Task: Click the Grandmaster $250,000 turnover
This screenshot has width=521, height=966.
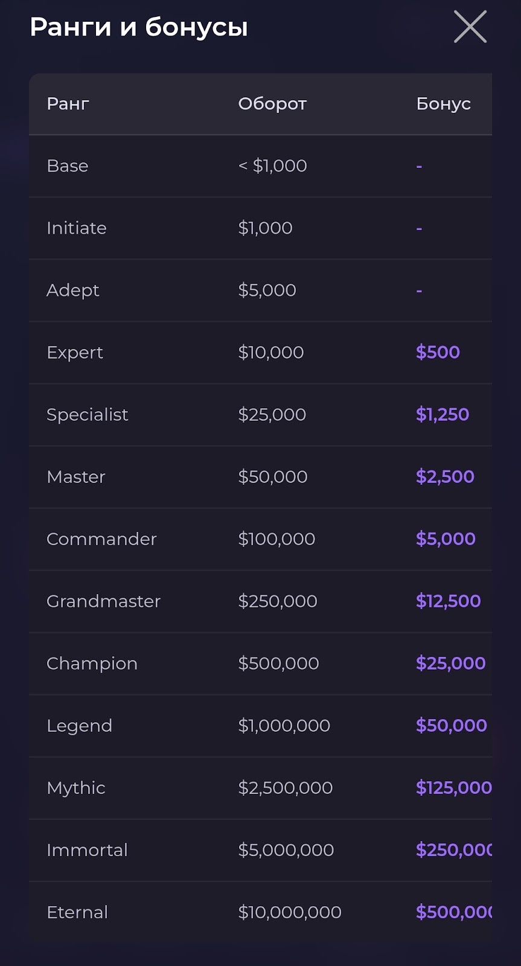Action: 277,601
